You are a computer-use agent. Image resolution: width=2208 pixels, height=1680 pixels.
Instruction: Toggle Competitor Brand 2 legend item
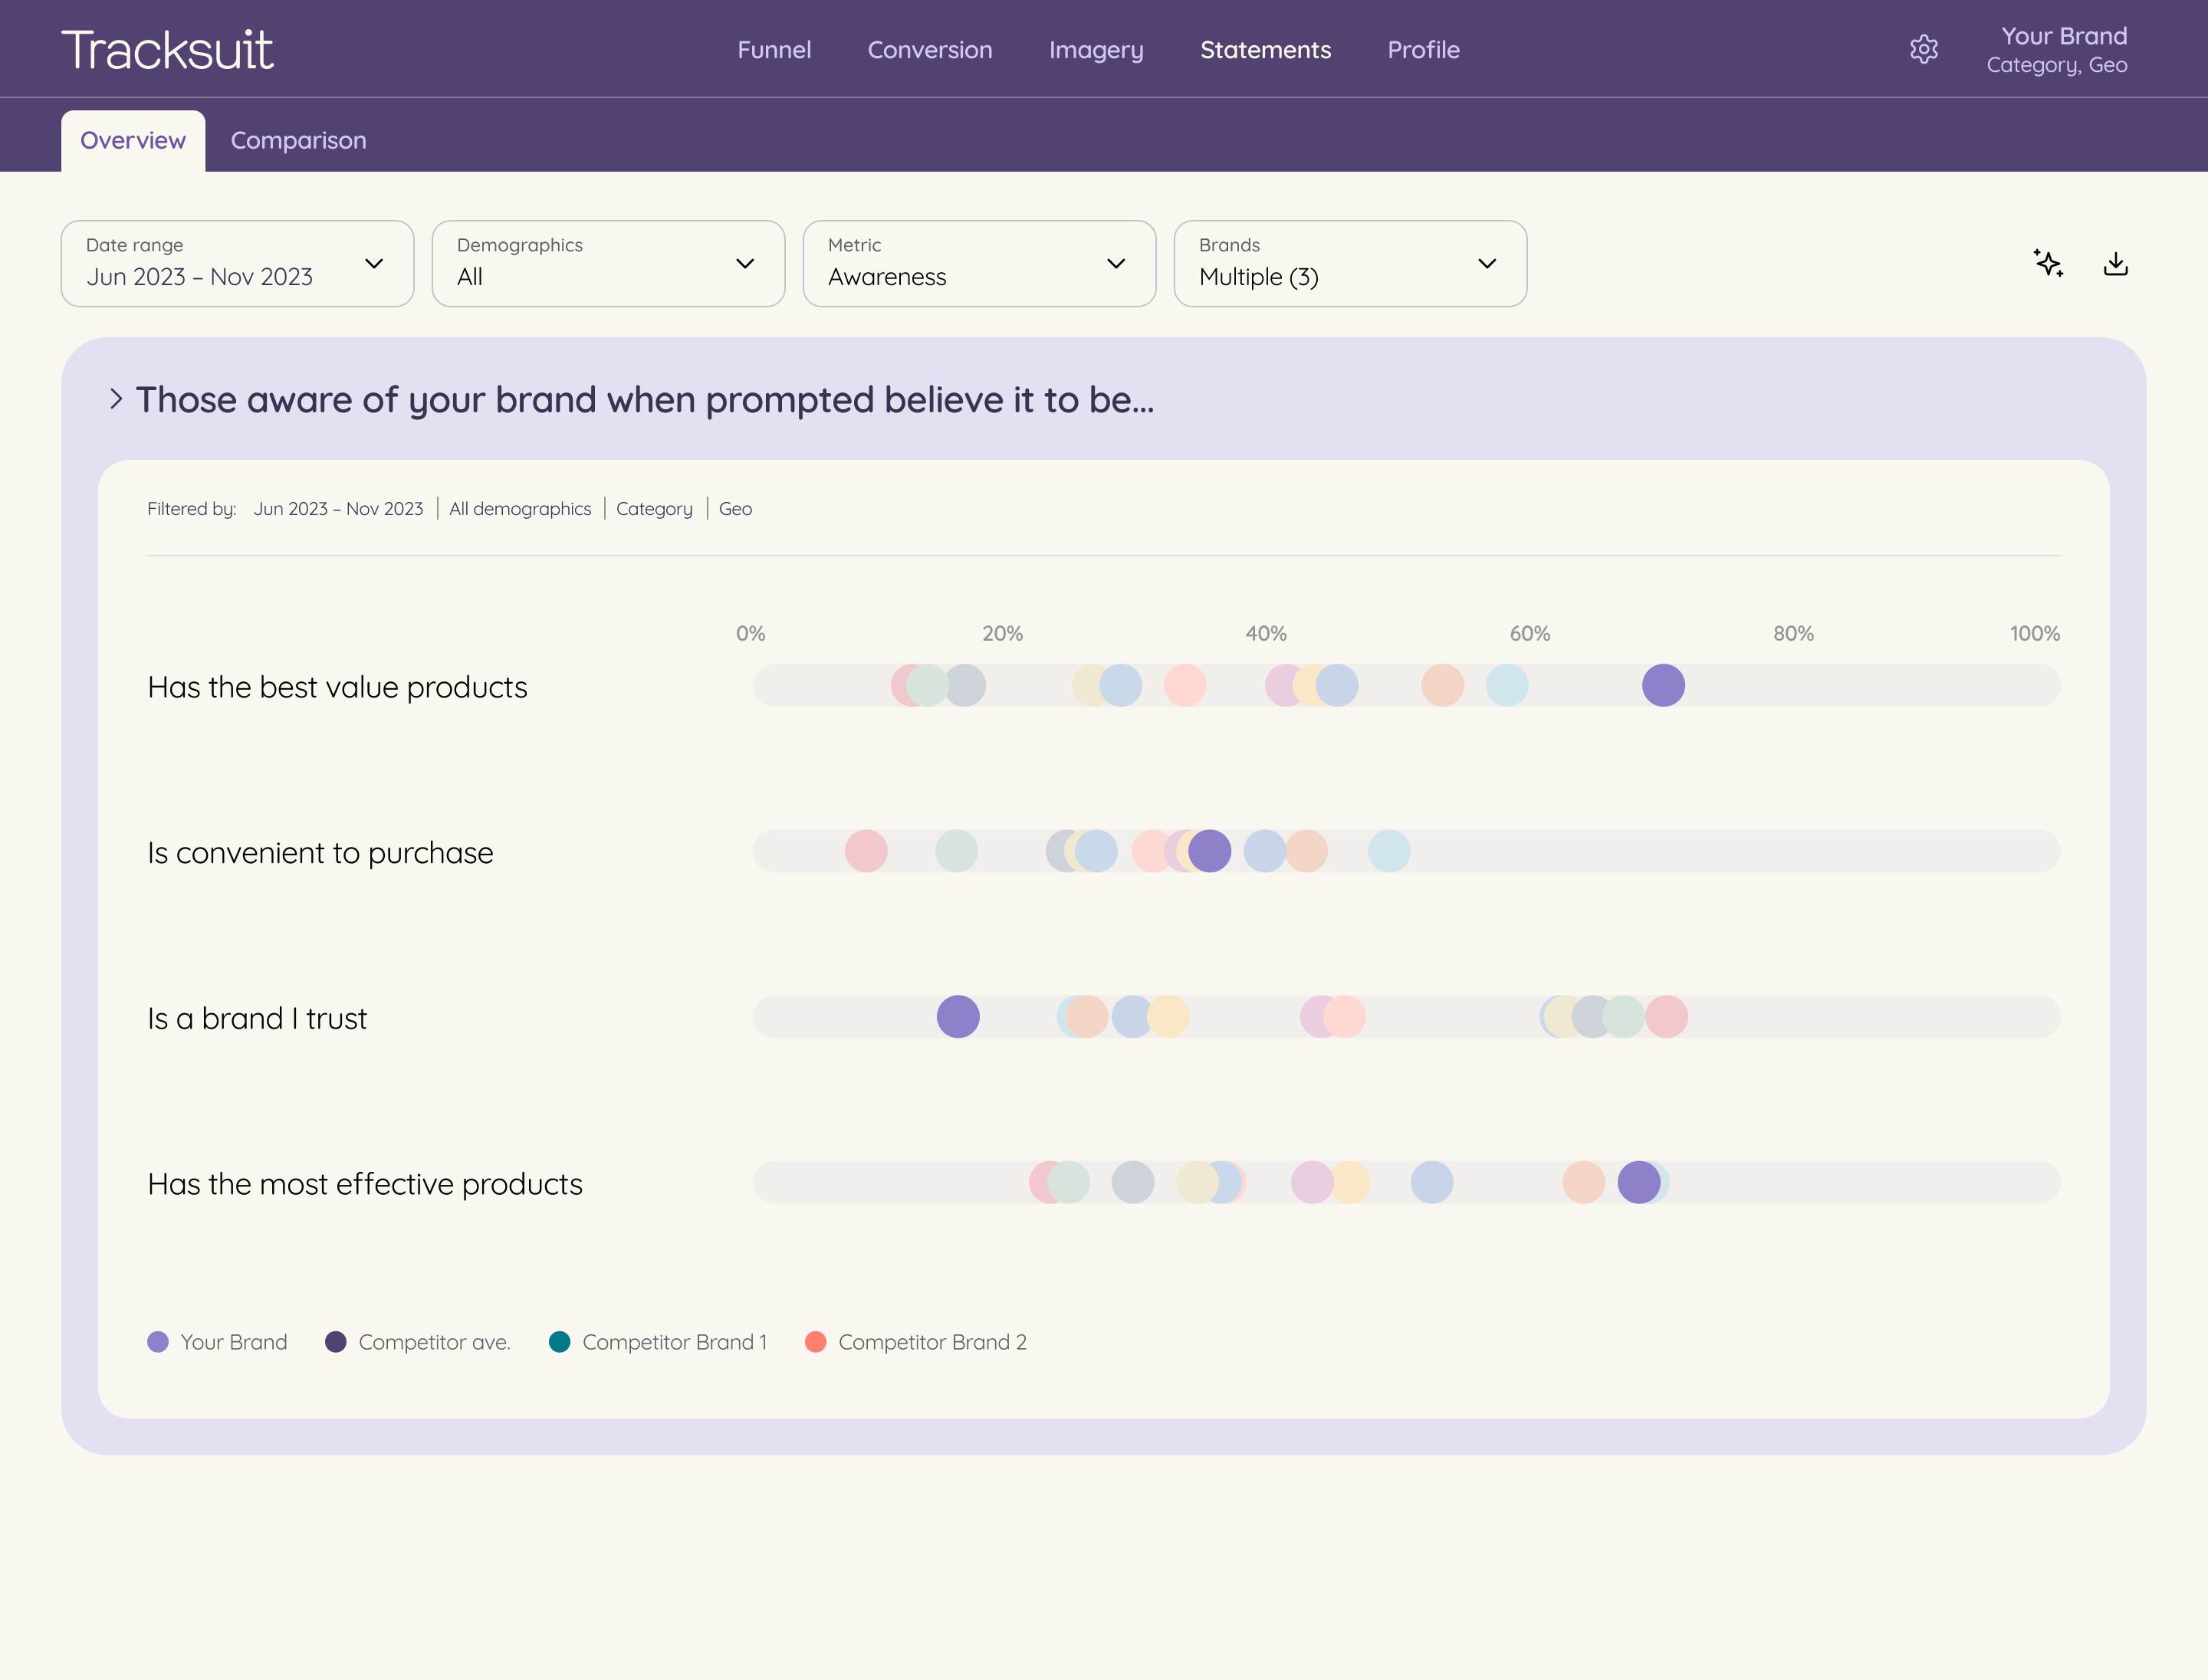(915, 1342)
